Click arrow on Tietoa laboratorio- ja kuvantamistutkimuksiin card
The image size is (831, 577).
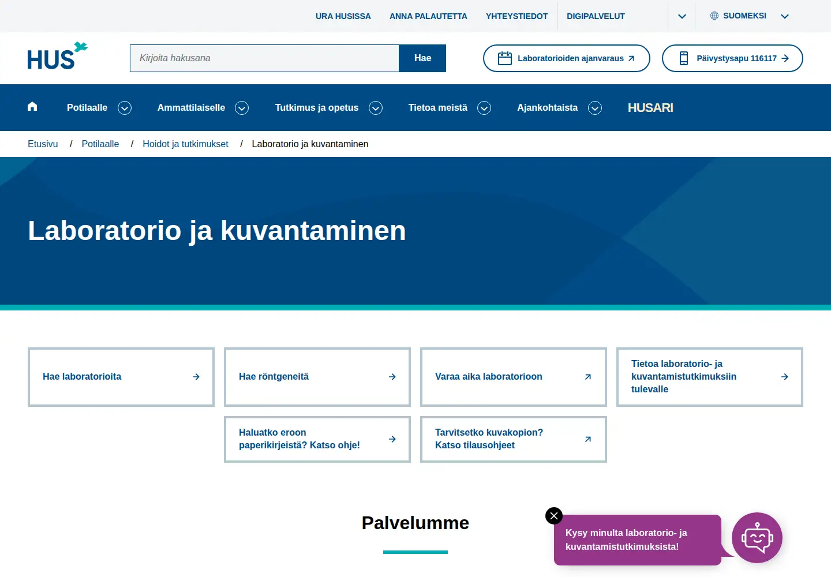point(785,377)
